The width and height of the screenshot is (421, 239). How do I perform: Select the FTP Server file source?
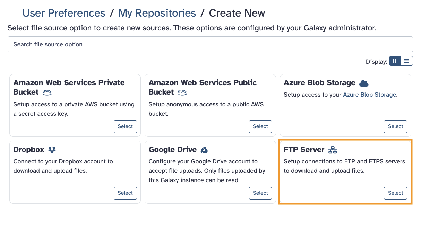click(395, 193)
